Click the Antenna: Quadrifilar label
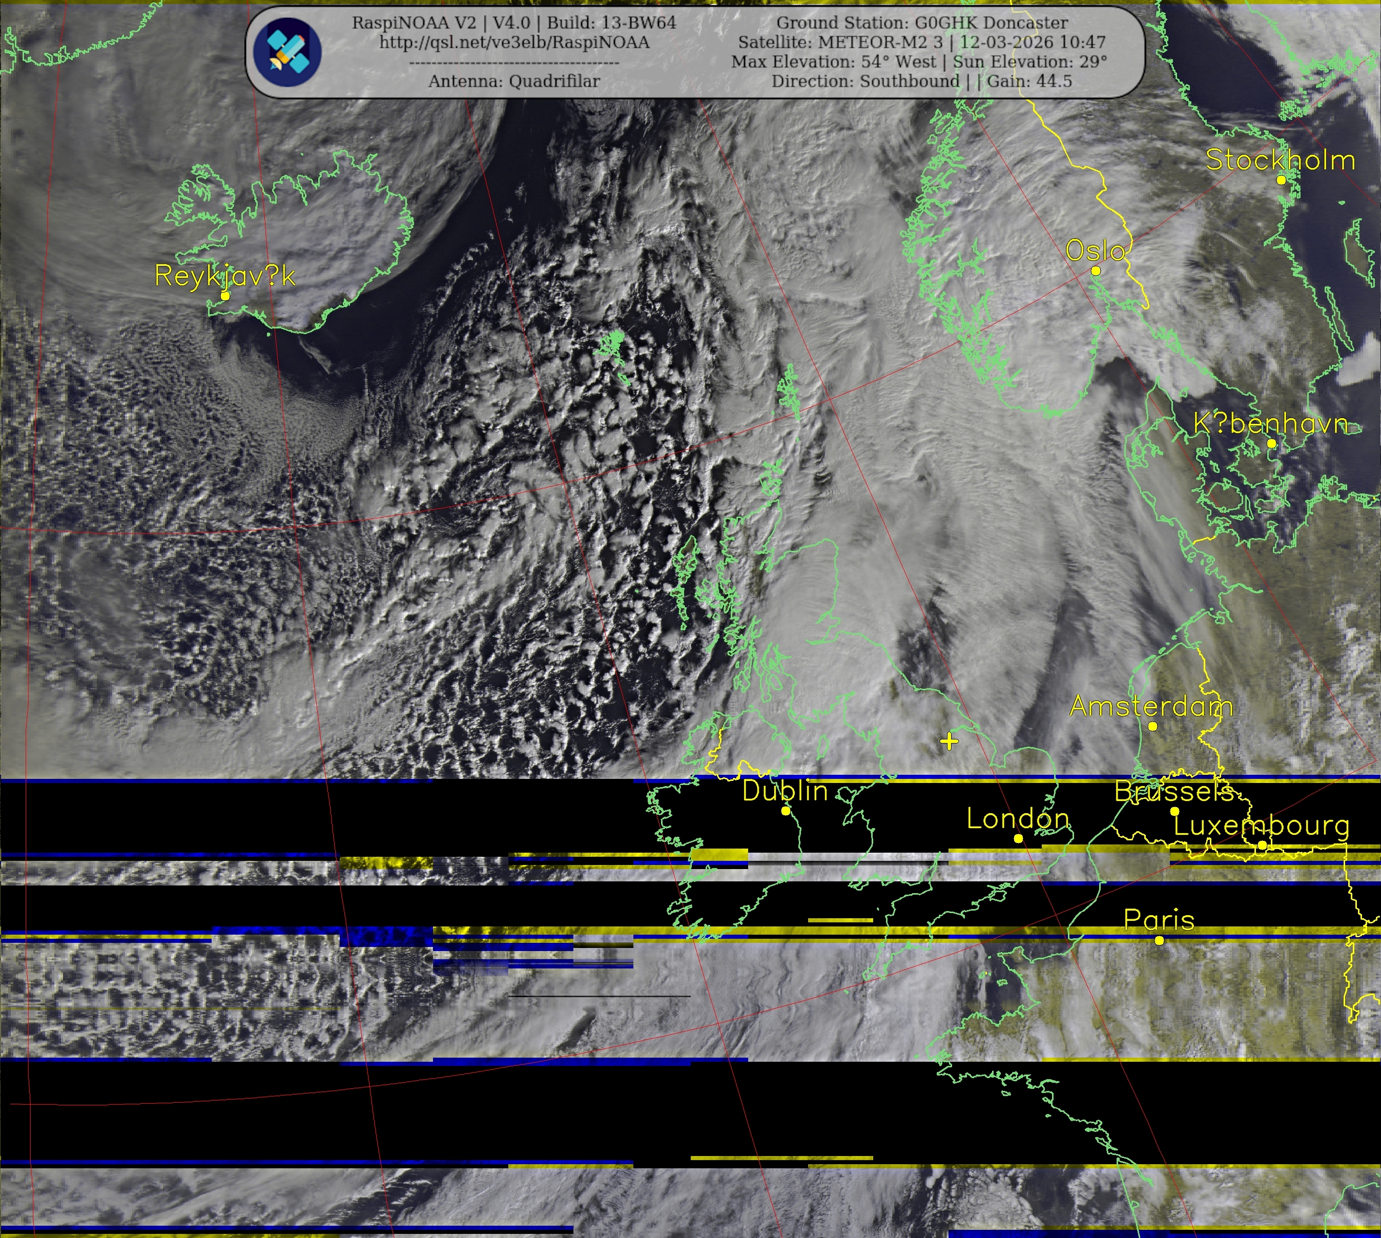Image resolution: width=1381 pixels, height=1238 pixels. [x=514, y=81]
